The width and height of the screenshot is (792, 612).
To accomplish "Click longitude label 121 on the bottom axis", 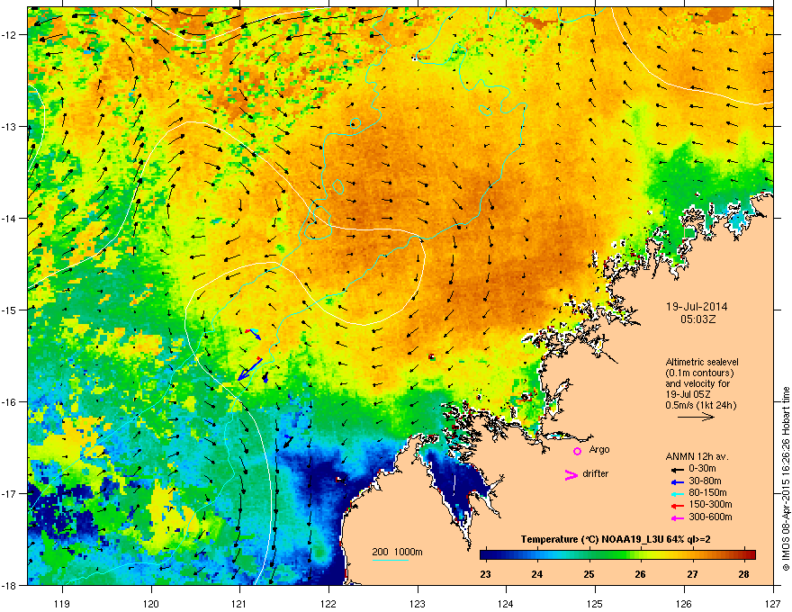I will (x=239, y=603).
